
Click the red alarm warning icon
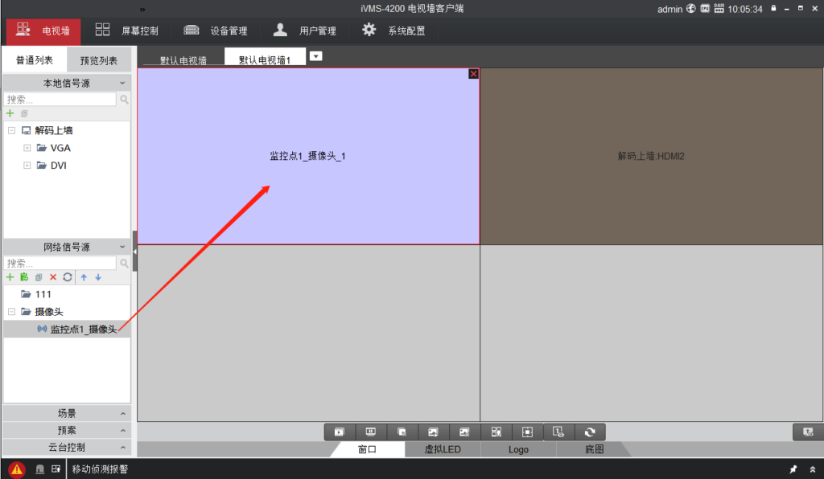coord(17,469)
